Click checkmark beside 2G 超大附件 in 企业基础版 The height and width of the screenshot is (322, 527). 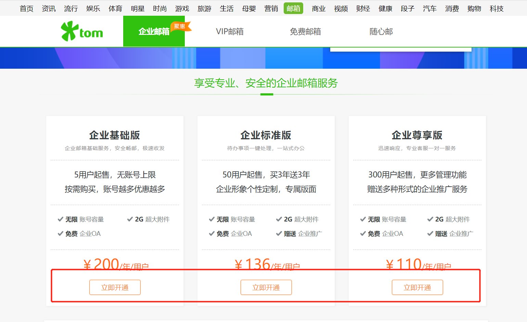130,219
